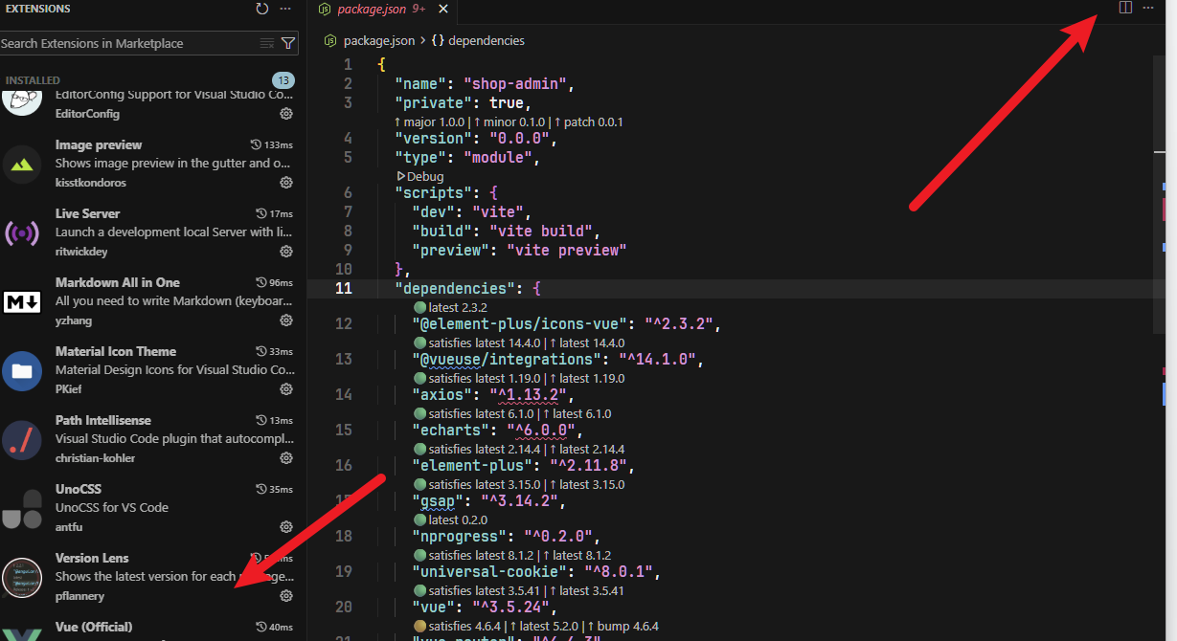Open editor more actions ellipsis
The image size is (1177, 641).
coord(1148,8)
